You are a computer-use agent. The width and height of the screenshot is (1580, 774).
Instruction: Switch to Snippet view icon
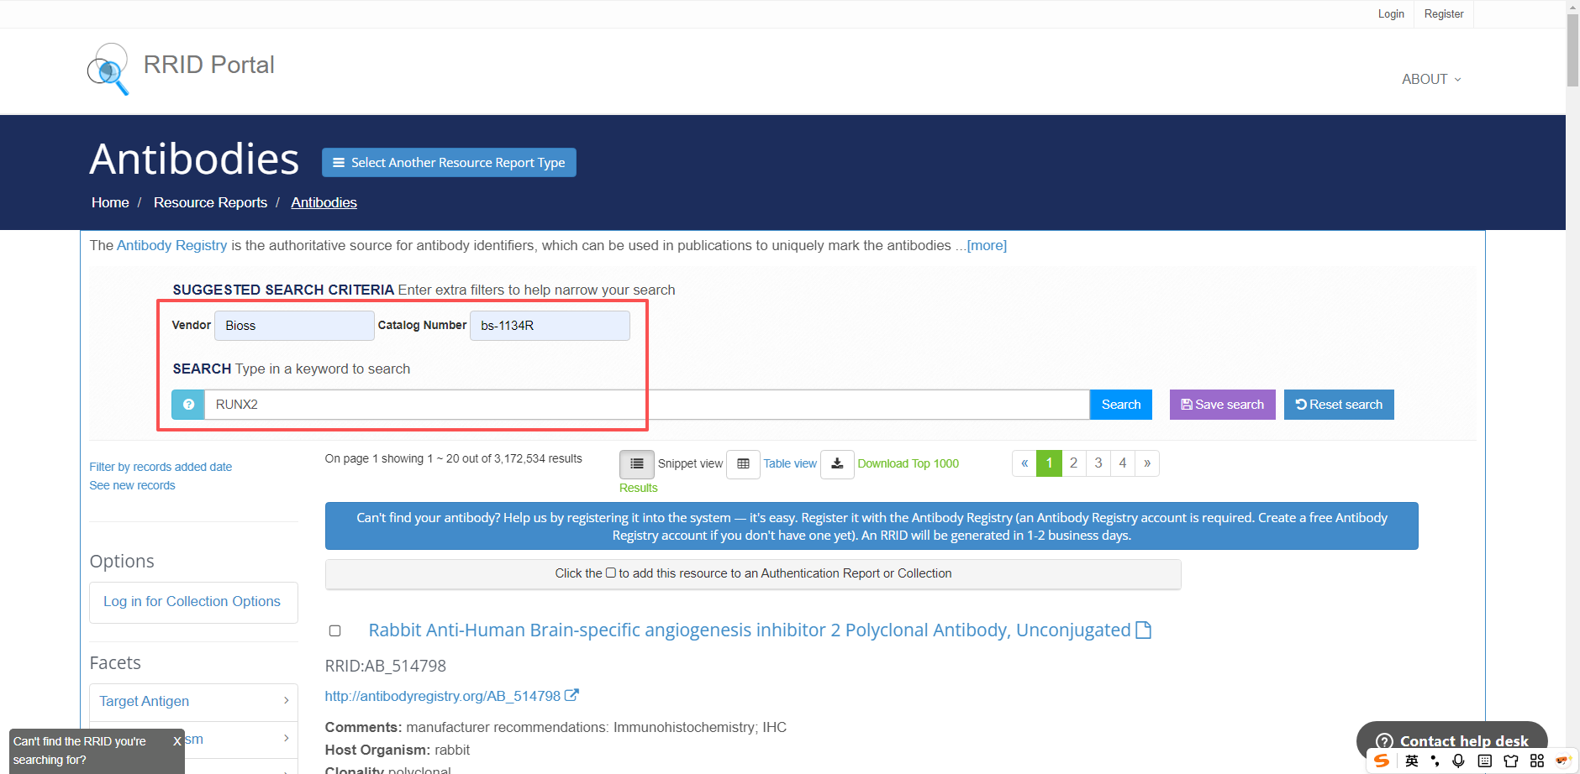click(x=636, y=463)
